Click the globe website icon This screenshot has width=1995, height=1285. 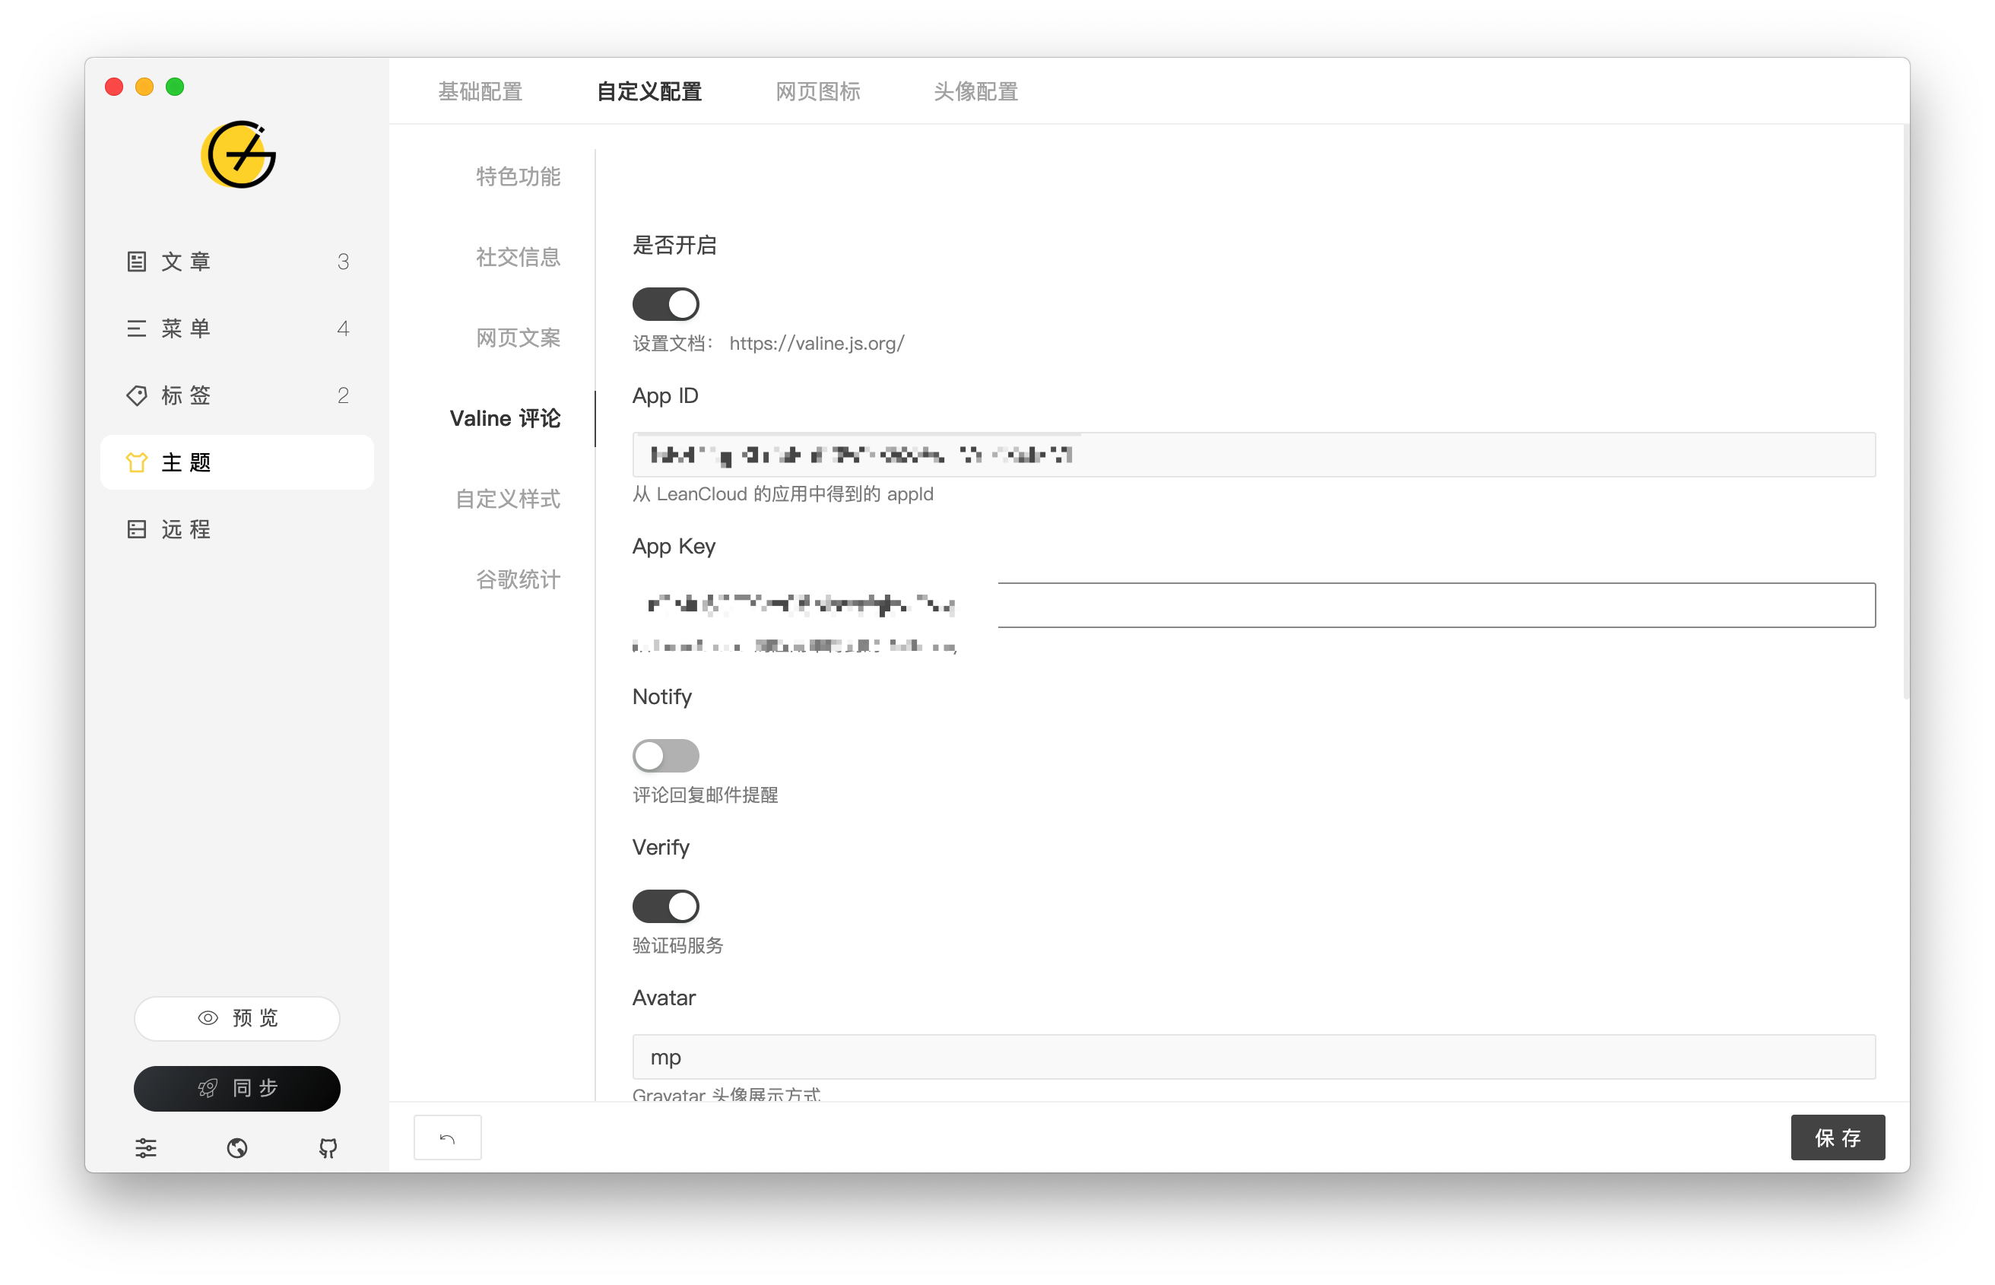[x=237, y=1148]
